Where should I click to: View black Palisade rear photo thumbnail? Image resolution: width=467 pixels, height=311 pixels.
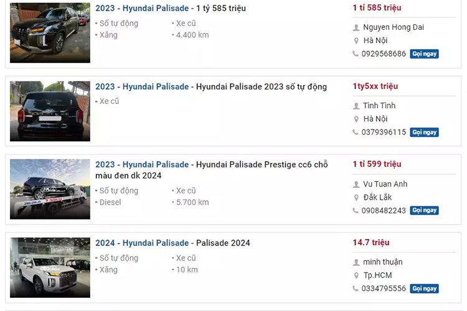(50, 111)
